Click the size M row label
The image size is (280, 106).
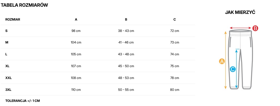pos(7,42)
